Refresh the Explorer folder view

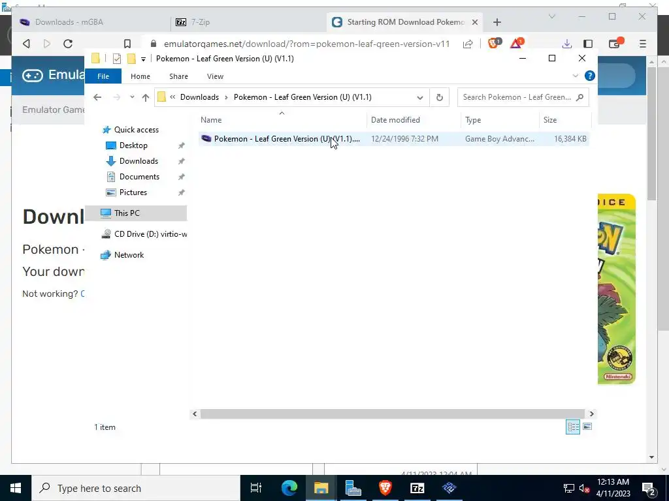click(x=440, y=98)
